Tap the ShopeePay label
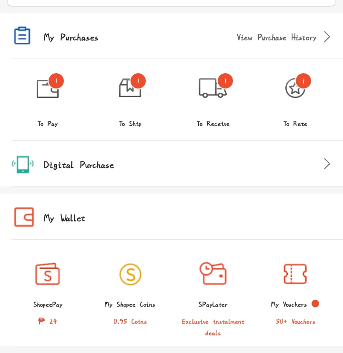 48,304
